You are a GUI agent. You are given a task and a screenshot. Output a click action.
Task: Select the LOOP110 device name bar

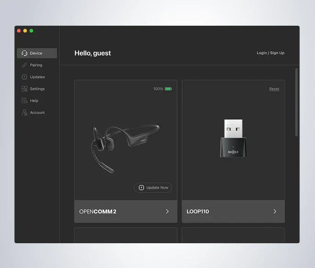pyautogui.click(x=233, y=211)
